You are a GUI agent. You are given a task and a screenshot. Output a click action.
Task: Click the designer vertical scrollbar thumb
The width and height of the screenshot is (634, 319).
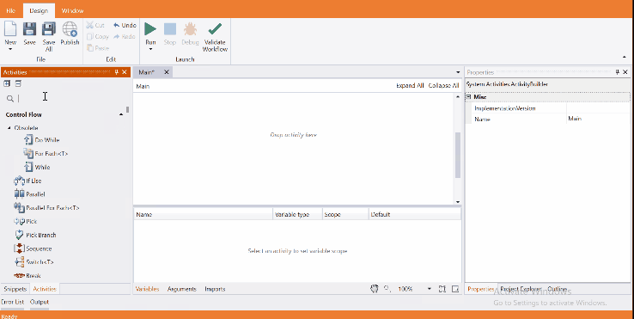tap(458, 155)
